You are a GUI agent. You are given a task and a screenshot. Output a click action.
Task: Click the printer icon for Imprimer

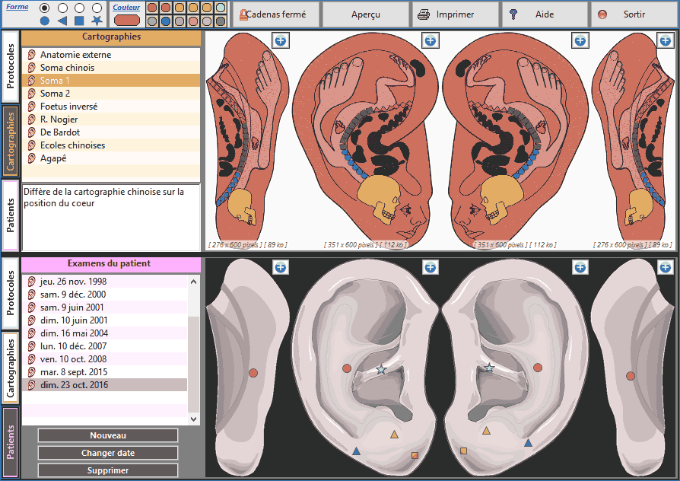pos(424,14)
